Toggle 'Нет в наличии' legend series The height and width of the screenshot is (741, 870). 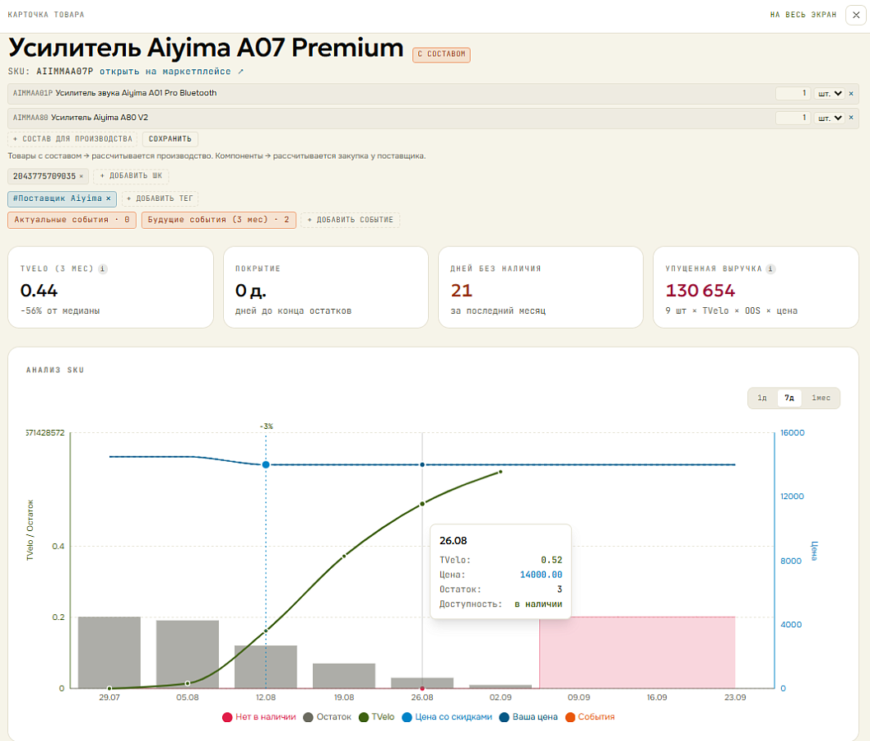(258, 717)
